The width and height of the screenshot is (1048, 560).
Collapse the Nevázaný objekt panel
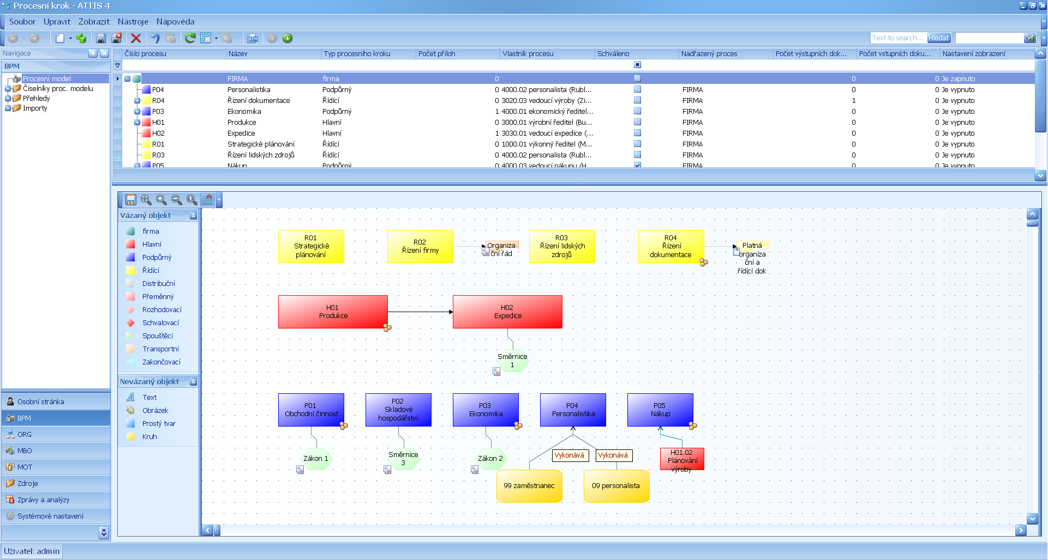click(x=193, y=382)
